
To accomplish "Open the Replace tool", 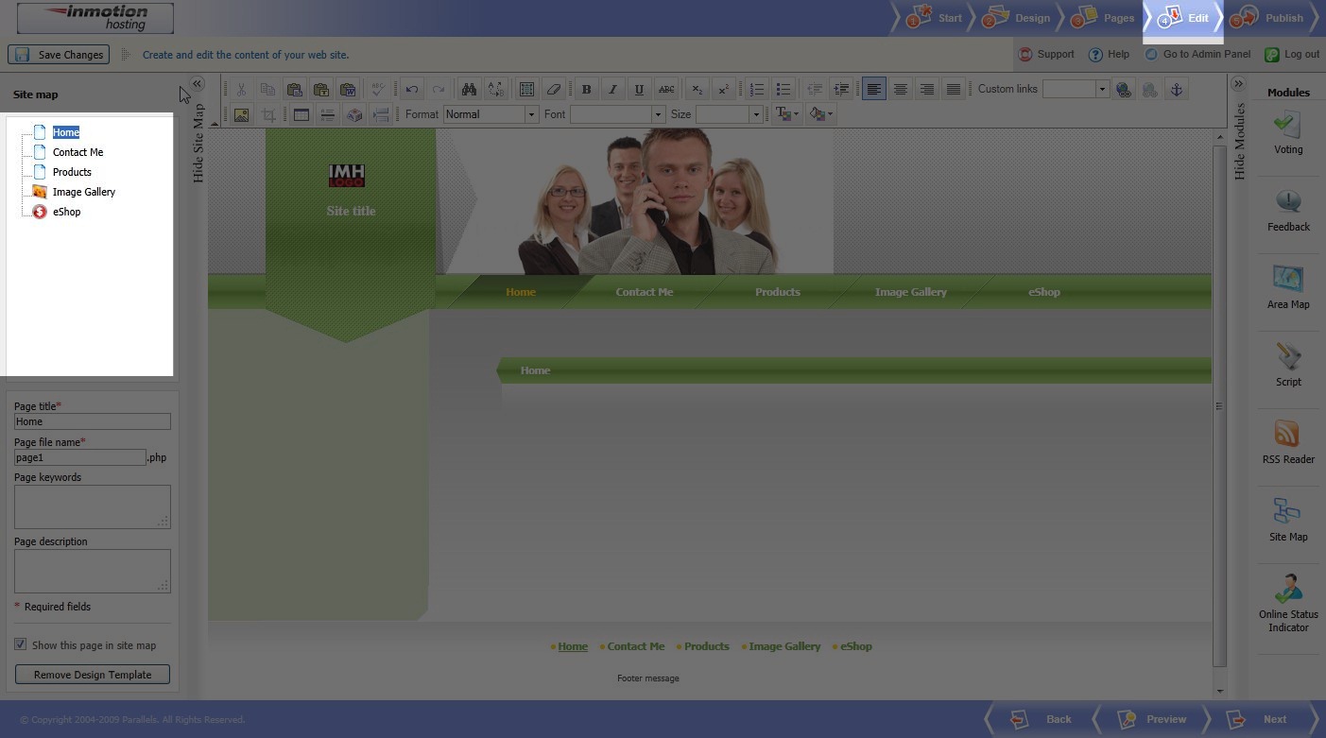I will [495, 89].
